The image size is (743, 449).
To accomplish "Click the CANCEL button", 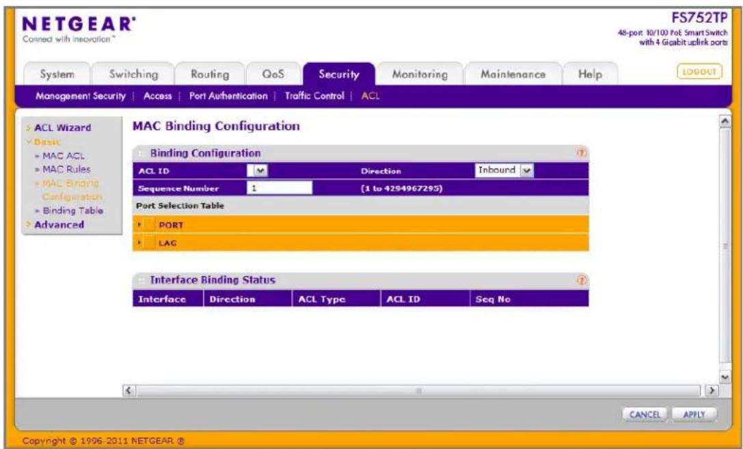I will (x=645, y=414).
